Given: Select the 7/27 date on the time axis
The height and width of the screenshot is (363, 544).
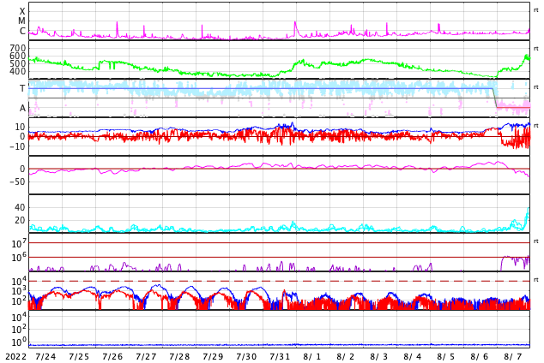Looking at the screenshot, I should tap(146, 357).
